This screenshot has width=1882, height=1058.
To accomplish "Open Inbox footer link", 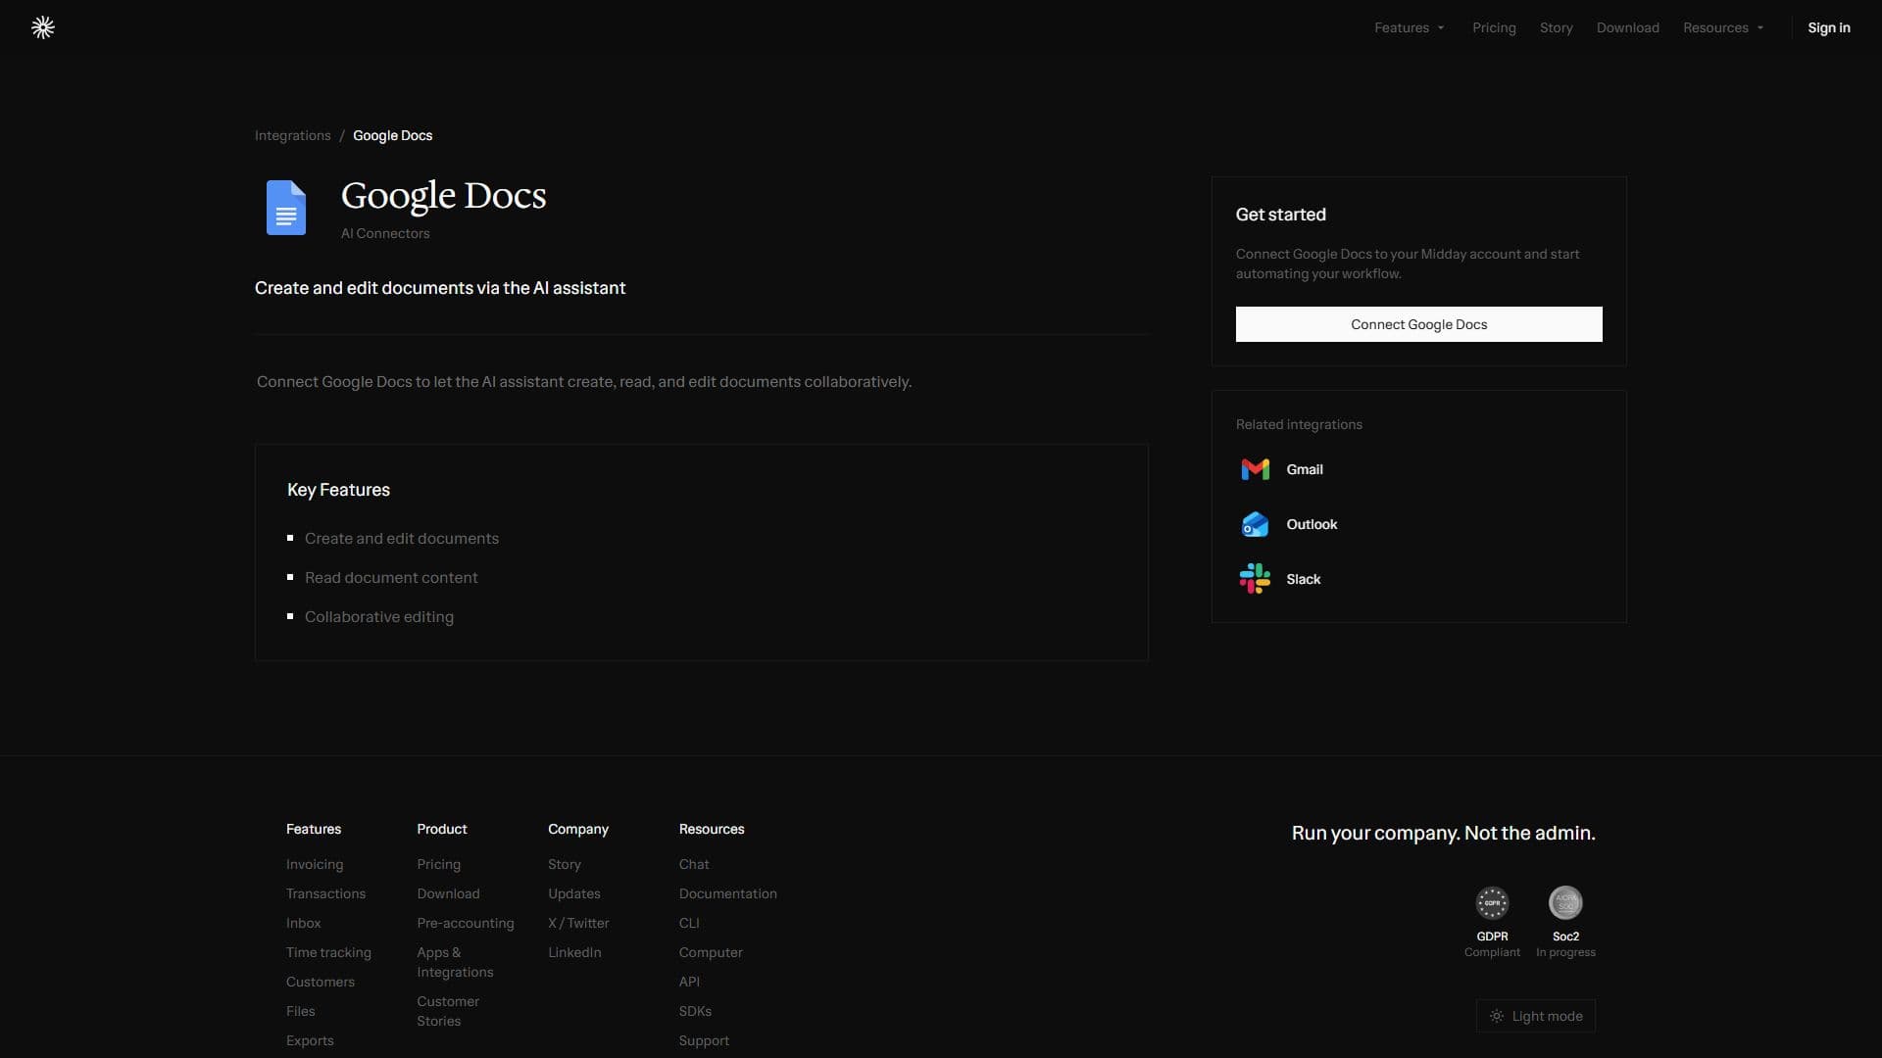I will pos(304,923).
